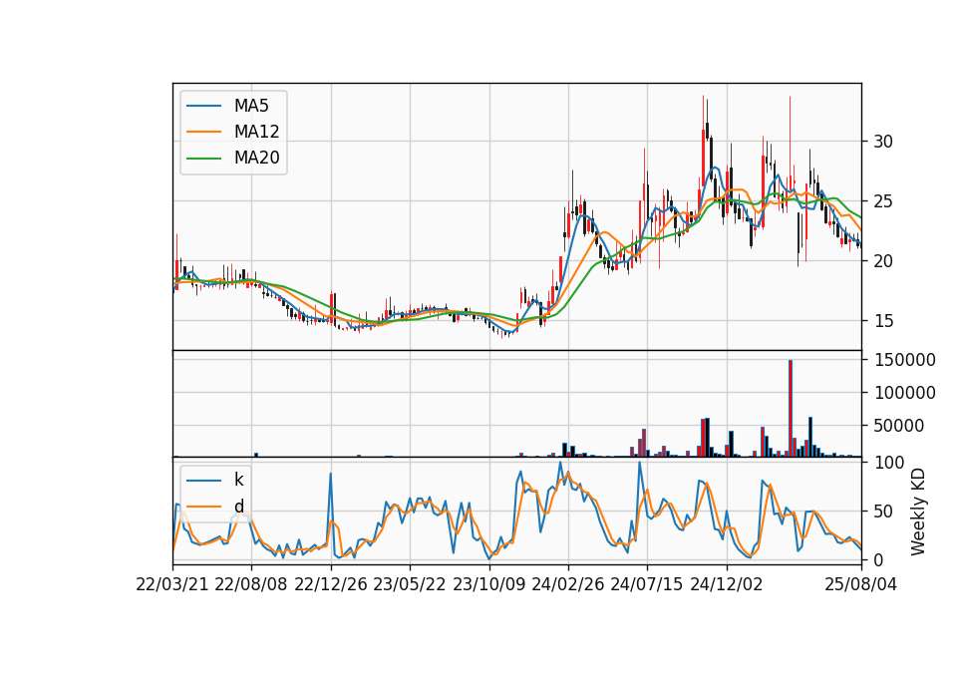Click the tallest volume bar near 150000
Viewport: 957px width, 688px height.
tap(791, 408)
